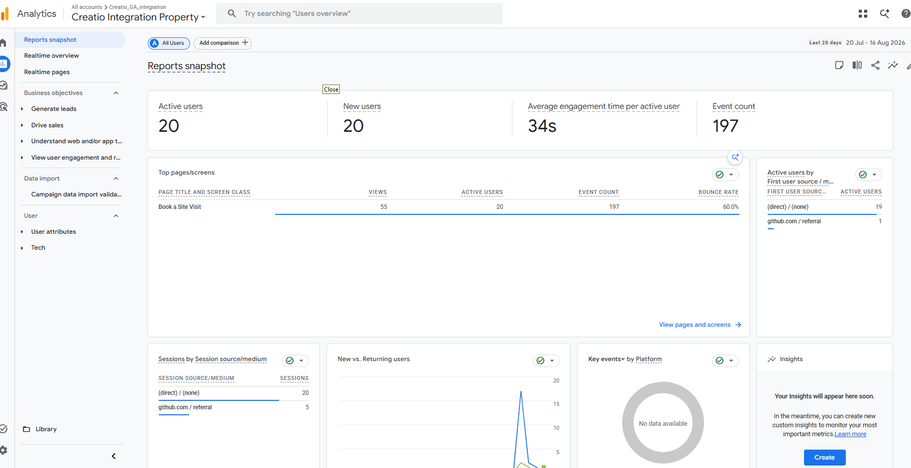
Task: Click the Platform dimension link
Action: [x=649, y=359]
